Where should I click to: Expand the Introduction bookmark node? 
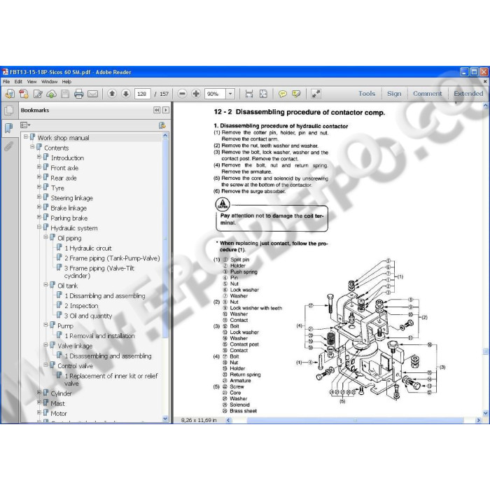(x=39, y=157)
